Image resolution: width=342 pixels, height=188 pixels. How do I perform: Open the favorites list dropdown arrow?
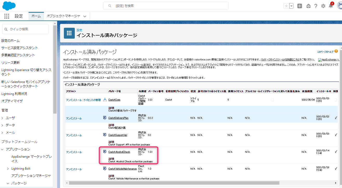[x=291, y=6]
